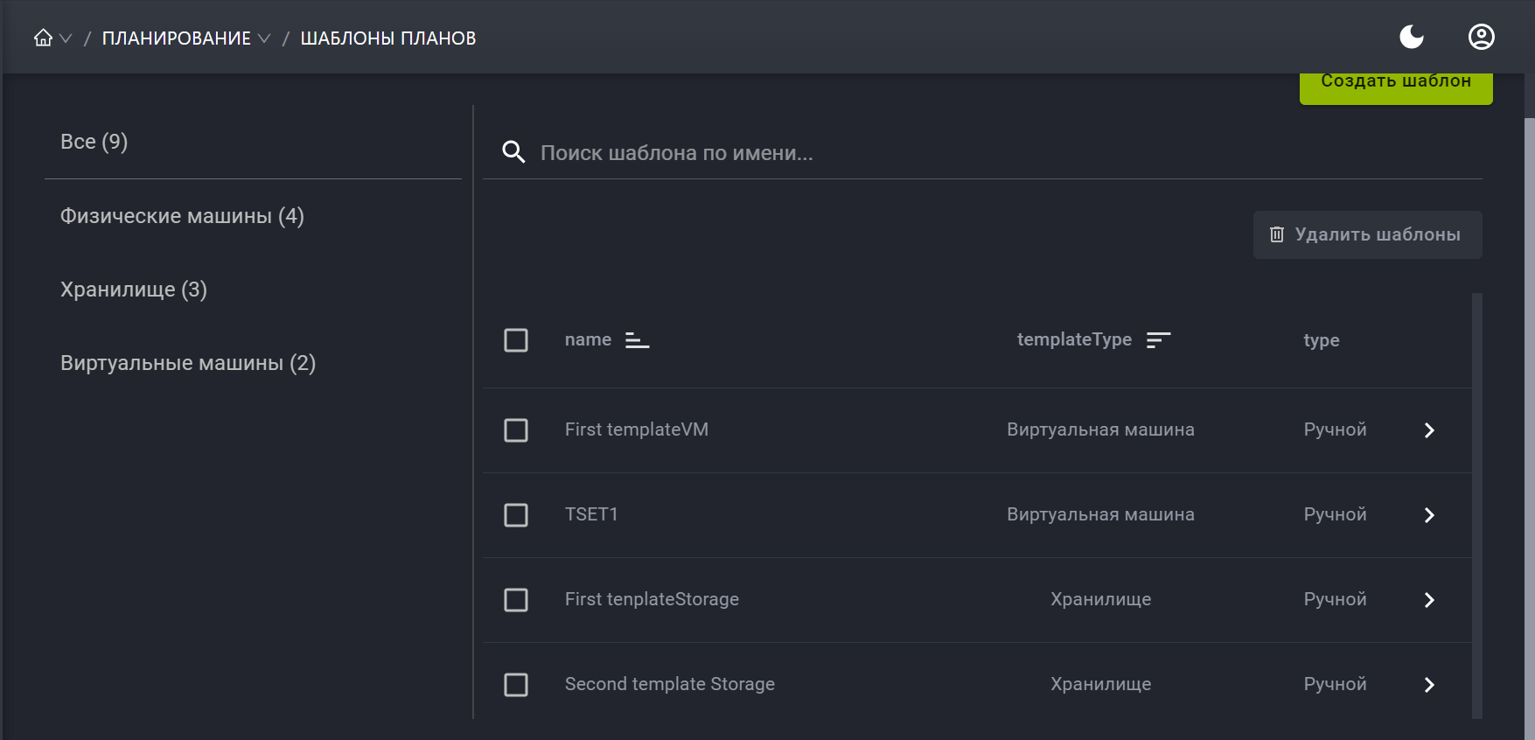Sort by templateType using sort icon
Image resolution: width=1535 pixels, height=740 pixels.
1159,340
